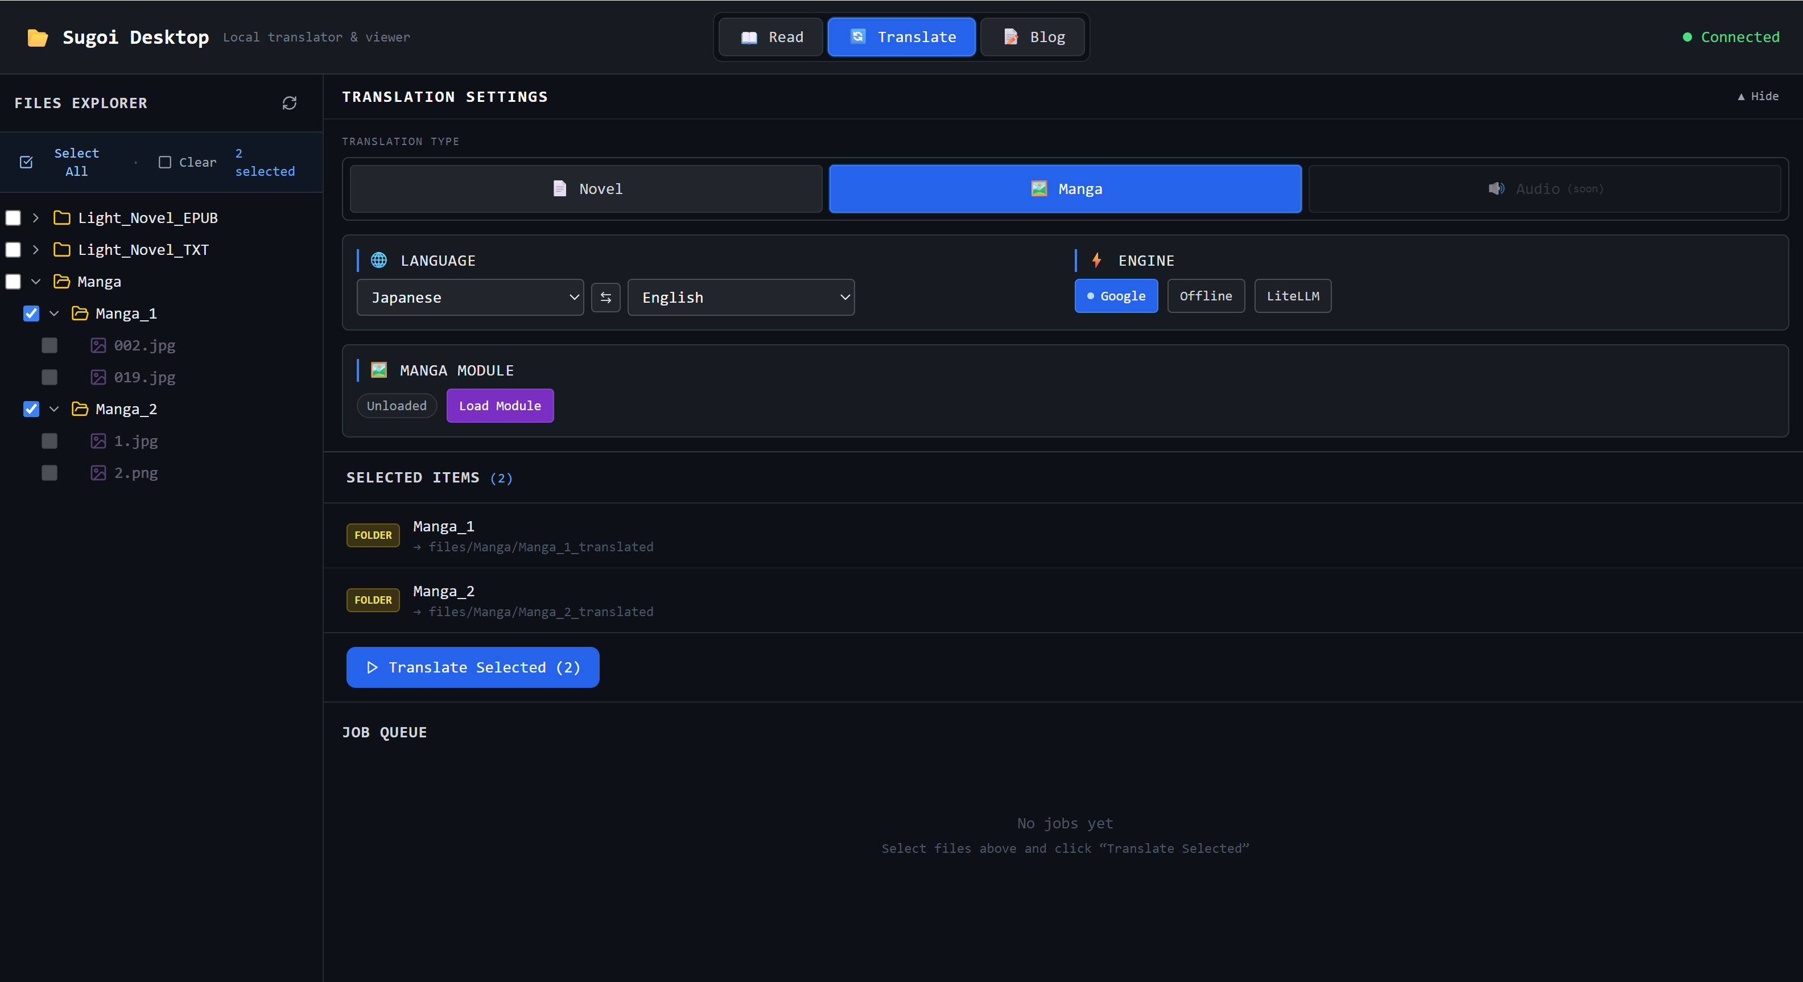Click the image icon beside 2.png

98,472
